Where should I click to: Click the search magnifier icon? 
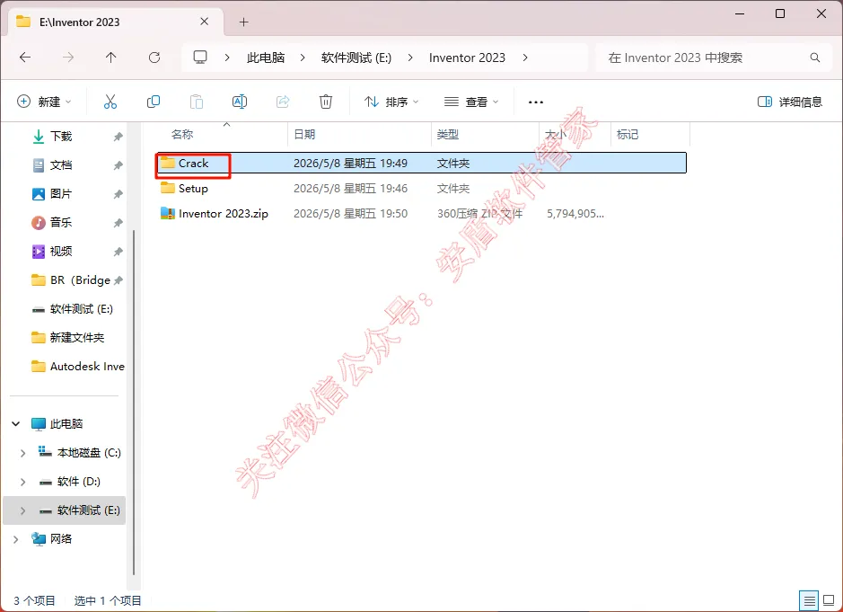[x=815, y=58]
